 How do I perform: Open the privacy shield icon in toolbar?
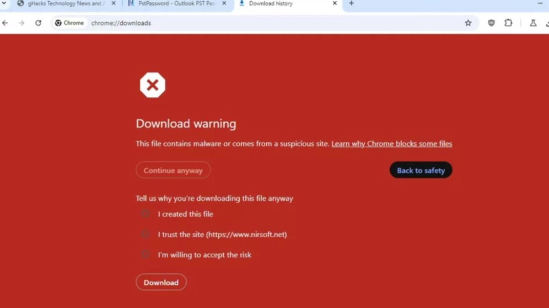tap(491, 23)
